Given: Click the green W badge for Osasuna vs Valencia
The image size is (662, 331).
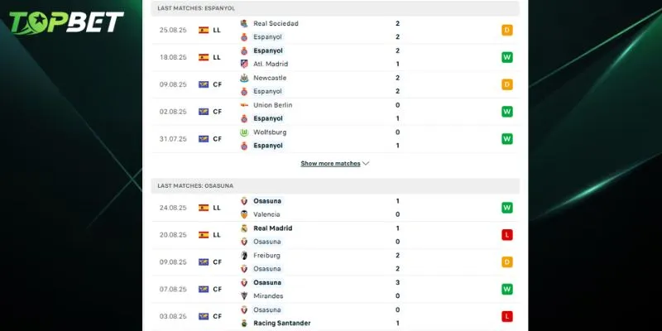Looking at the screenshot, I should tap(507, 208).
